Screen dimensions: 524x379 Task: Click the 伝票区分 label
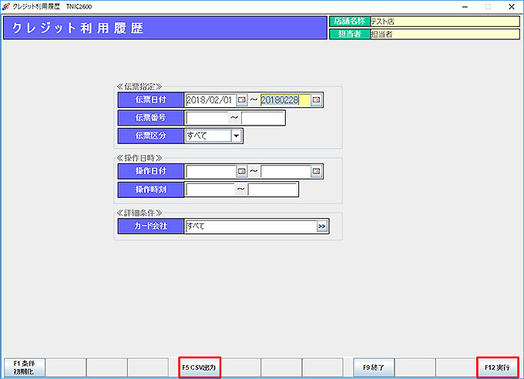151,136
